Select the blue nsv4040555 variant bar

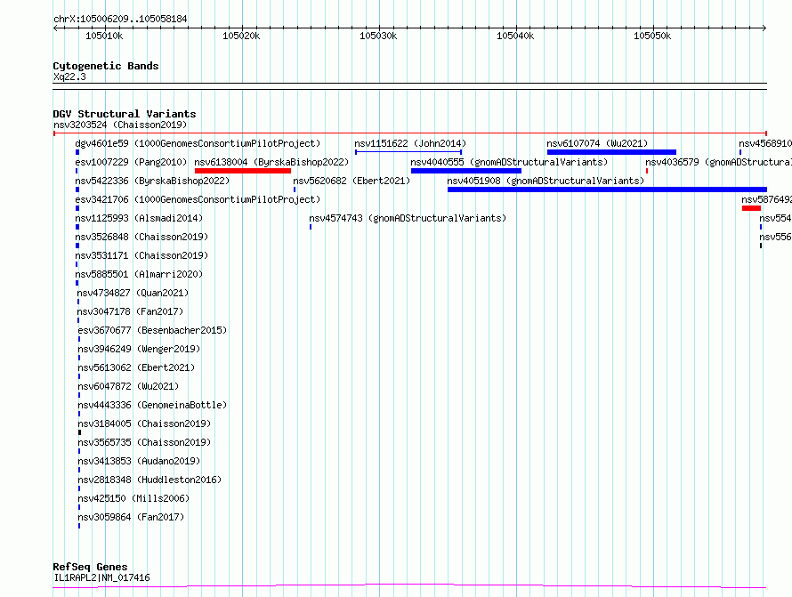466,171
